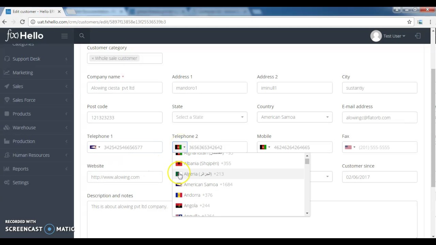This screenshot has width=436, height=245.
Task: Click the Company name input field
Action: click(125, 88)
